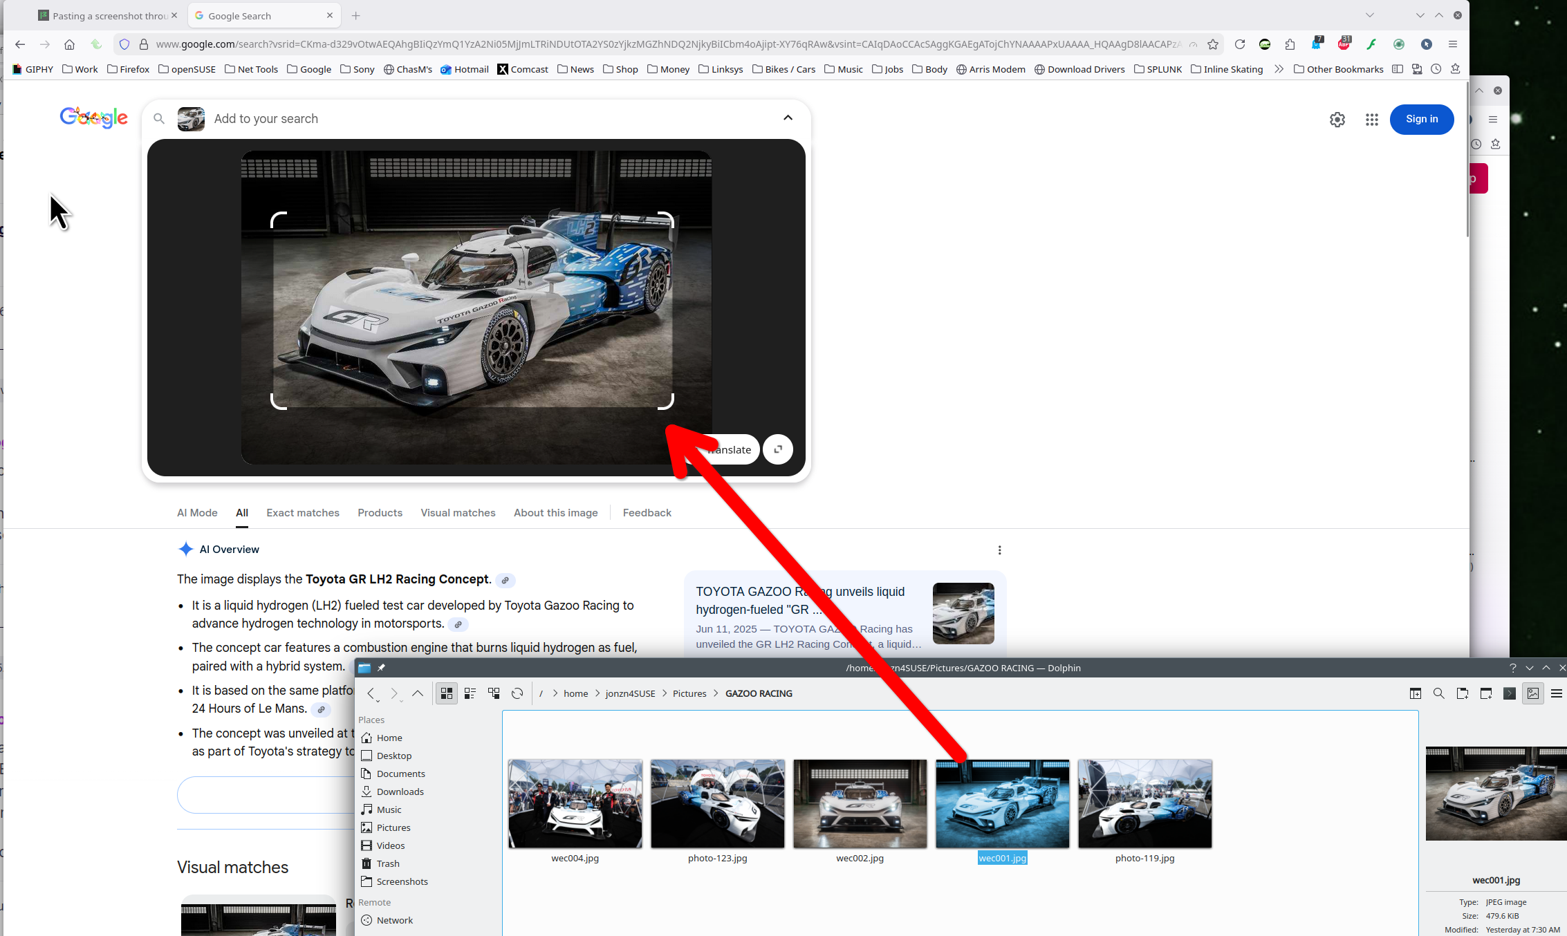The width and height of the screenshot is (1567, 936).
Task: Select the wec002.jpg thumbnail
Action: 860,804
